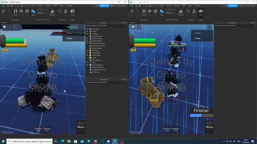
Task: Click the round options icon in right viewport top bar
Action: click(x=210, y=27)
